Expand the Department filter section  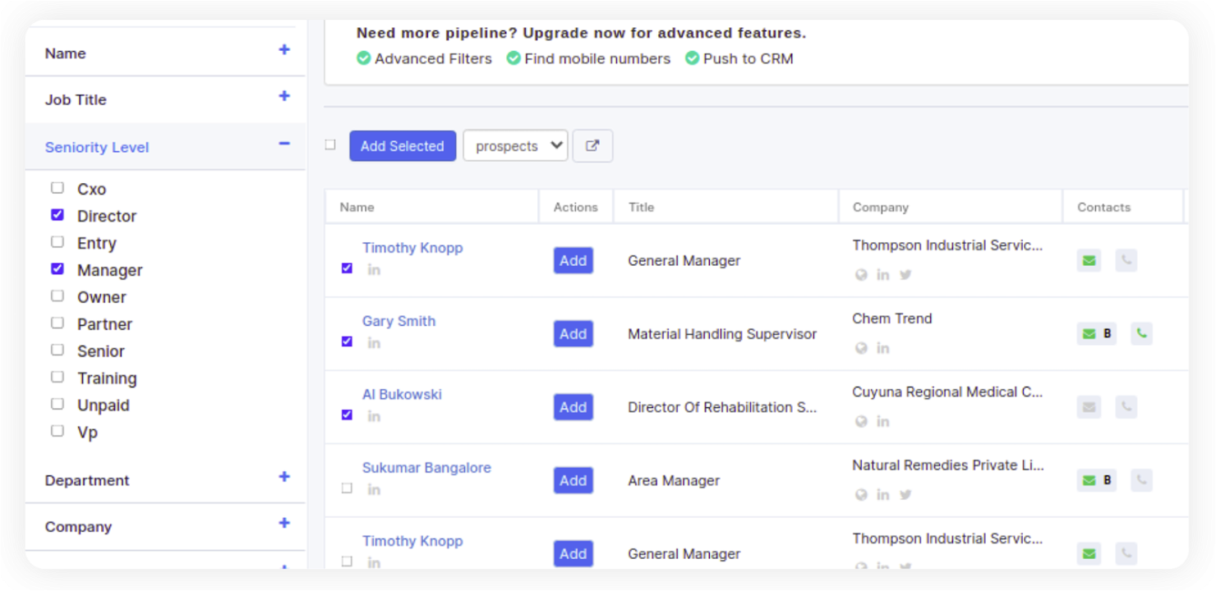[283, 476]
